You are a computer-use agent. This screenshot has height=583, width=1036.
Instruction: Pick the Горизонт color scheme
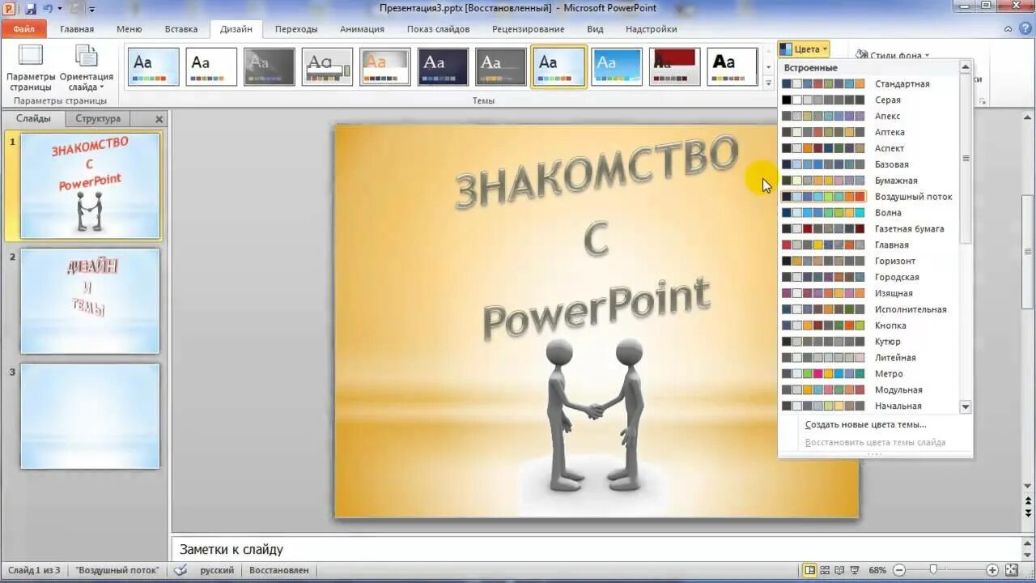point(871,261)
